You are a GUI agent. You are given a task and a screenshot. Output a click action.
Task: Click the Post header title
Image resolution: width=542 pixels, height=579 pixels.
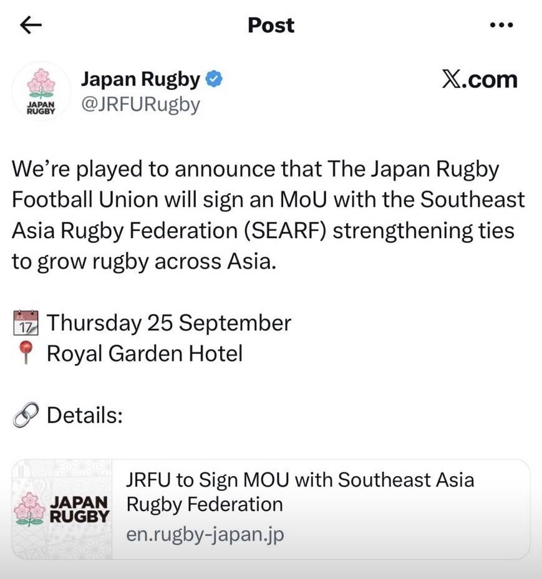(271, 26)
